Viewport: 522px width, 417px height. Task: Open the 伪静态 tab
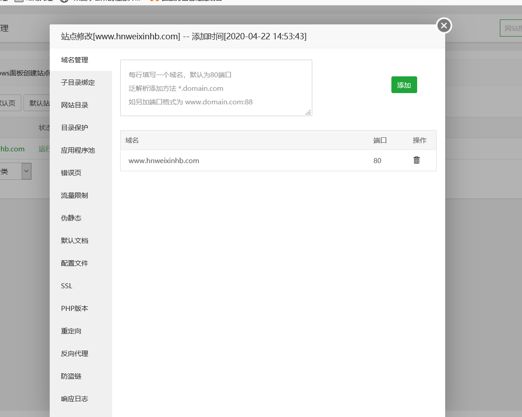coord(81,218)
